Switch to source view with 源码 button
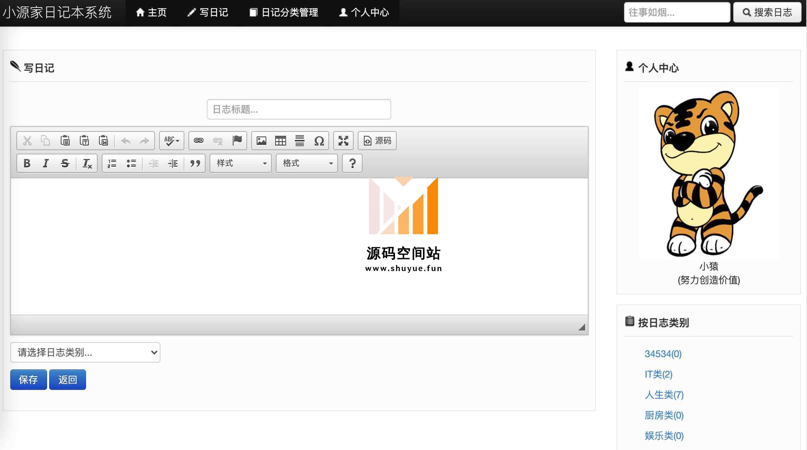Screen dimensions: 807x450 click(377, 141)
